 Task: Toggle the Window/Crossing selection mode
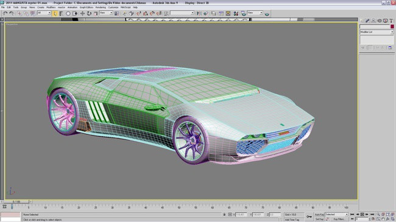(x=75, y=13)
